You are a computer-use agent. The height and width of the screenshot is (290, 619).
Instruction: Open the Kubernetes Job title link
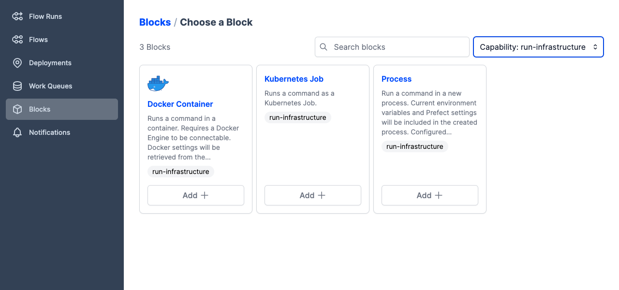pyautogui.click(x=294, y=79)
